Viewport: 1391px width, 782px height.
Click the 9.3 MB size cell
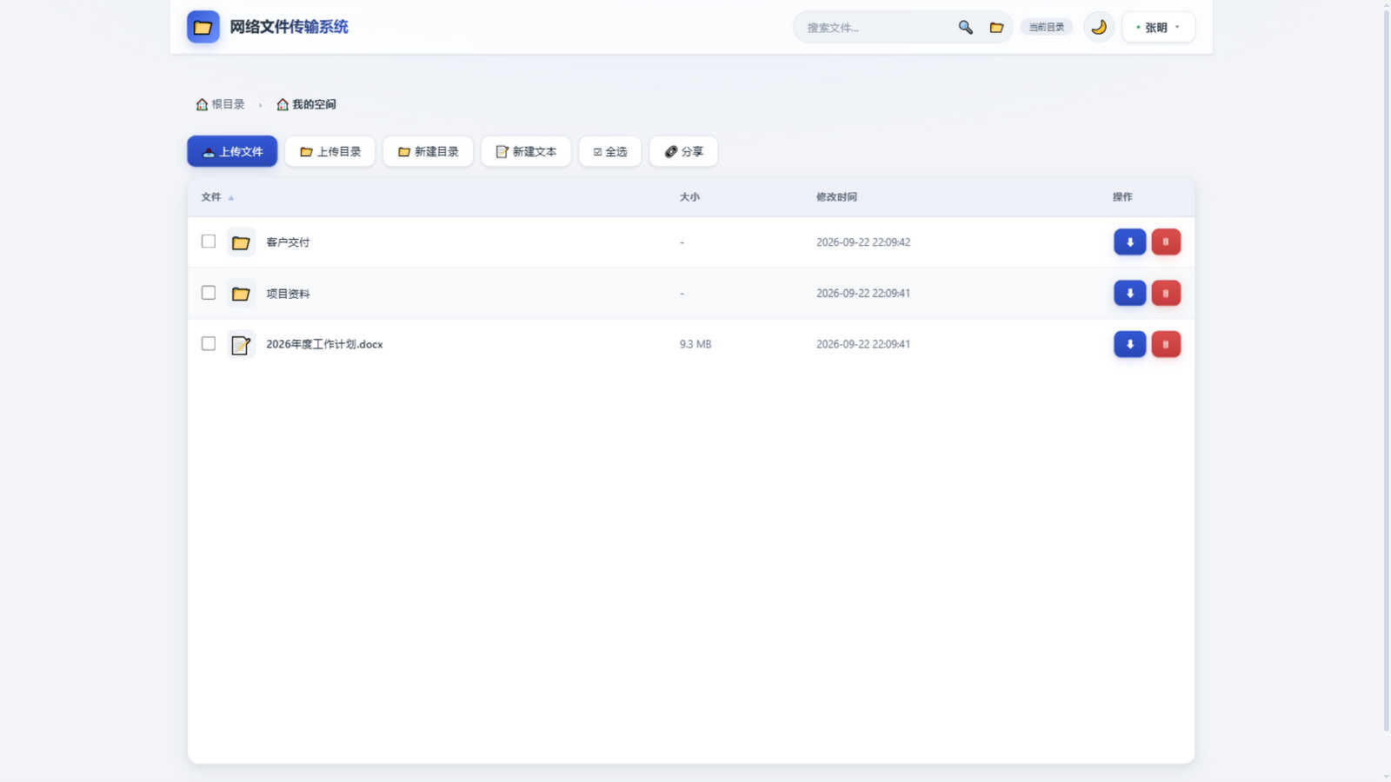[x=695, y=344]
